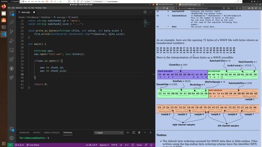Close the terminal panel

click(151, 132)
